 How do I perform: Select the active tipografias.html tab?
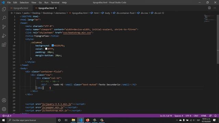[x=46, y=8]
